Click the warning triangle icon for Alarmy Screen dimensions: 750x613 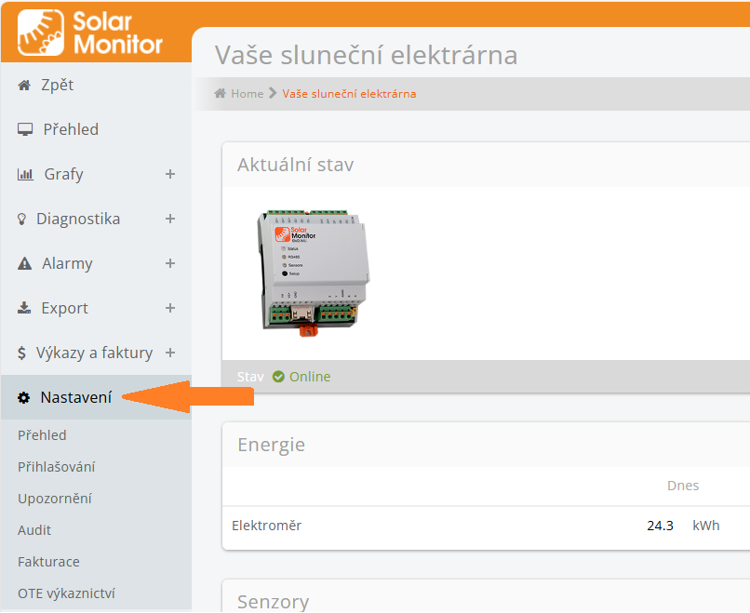click(25, 264)
